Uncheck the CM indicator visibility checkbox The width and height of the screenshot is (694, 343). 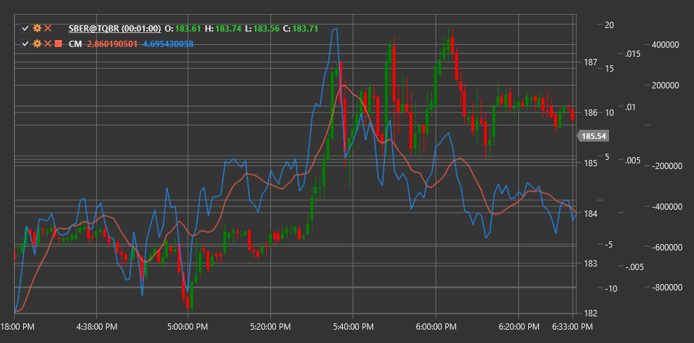pos(25,43)
